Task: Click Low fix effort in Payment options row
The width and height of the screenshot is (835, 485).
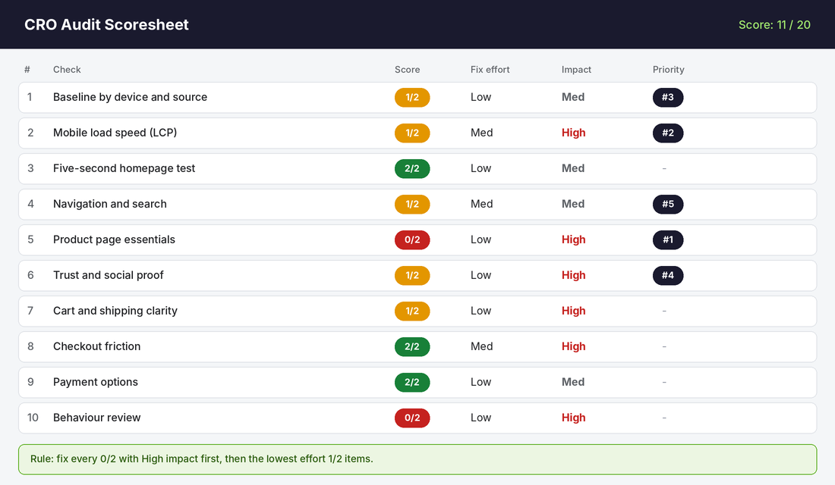Action: 481,382
